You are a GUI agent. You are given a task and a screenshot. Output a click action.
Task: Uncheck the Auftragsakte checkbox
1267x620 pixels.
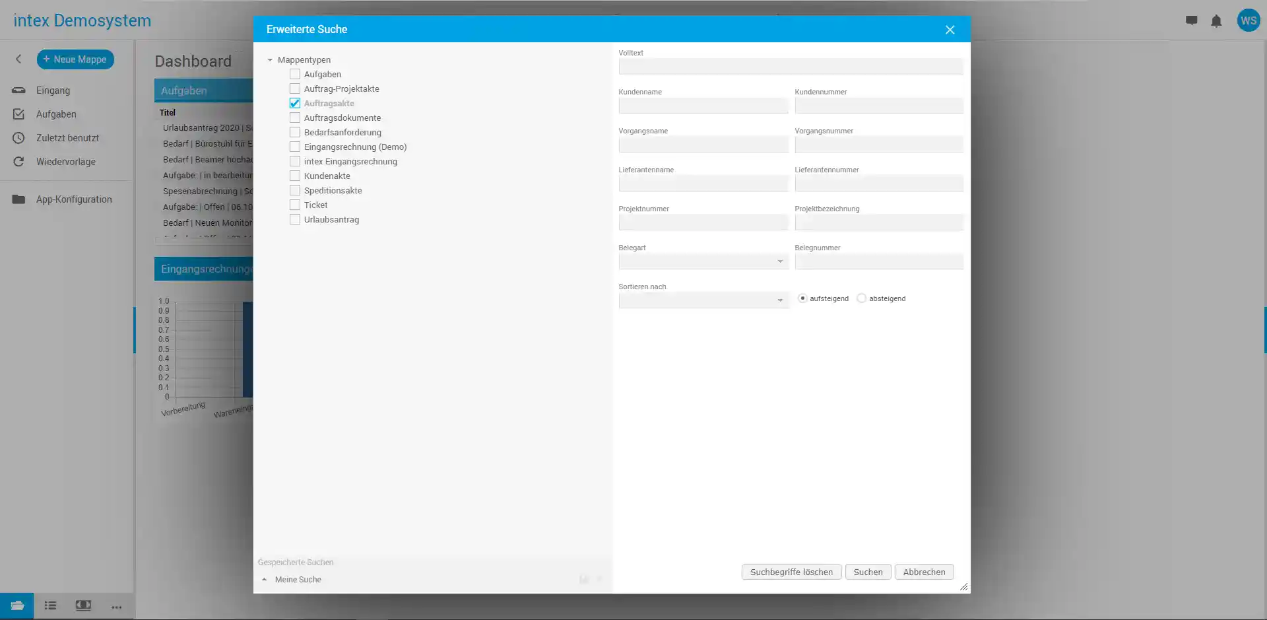click(295, 104)
